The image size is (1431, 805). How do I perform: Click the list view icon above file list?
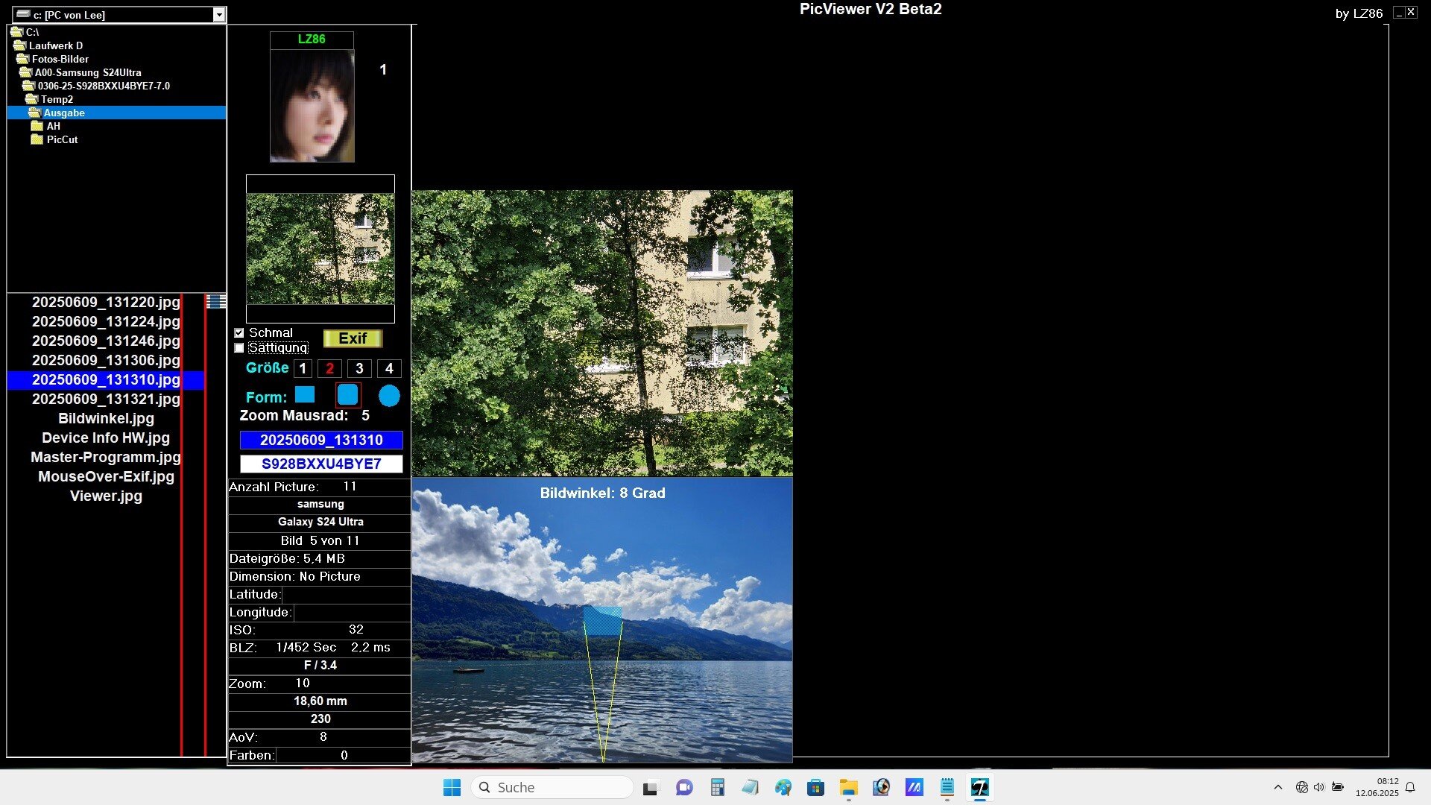click(x=215, y=301)
